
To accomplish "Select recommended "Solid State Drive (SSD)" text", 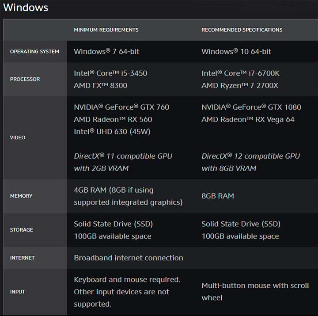I will click(x=241, y=224).
